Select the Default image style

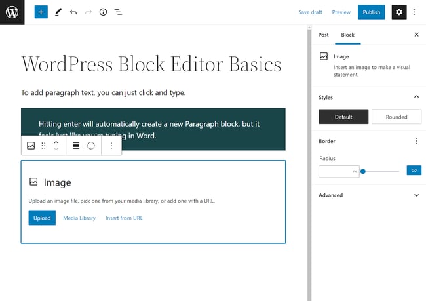[x=343, y=117]
